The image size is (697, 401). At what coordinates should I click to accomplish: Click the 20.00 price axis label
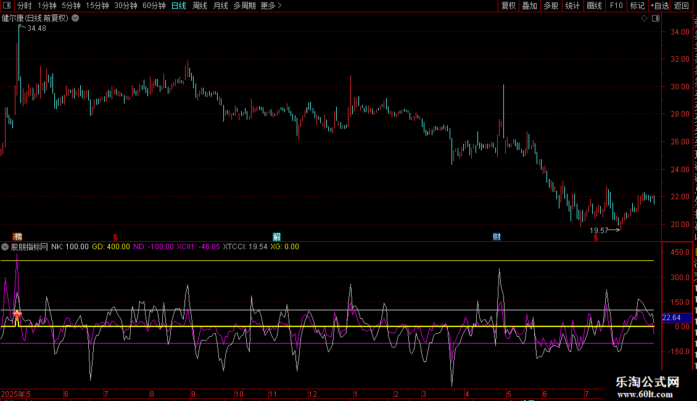pyautogui.click(x=680, y=225)
